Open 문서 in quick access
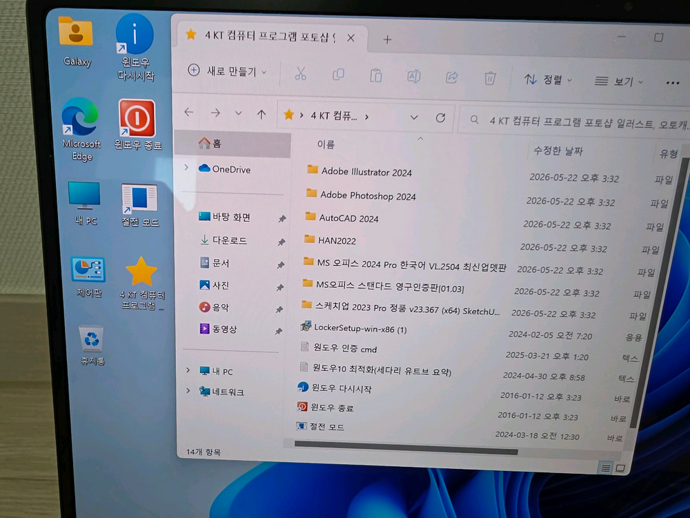Screen dimensions: 690x518 tap(215, 263)
